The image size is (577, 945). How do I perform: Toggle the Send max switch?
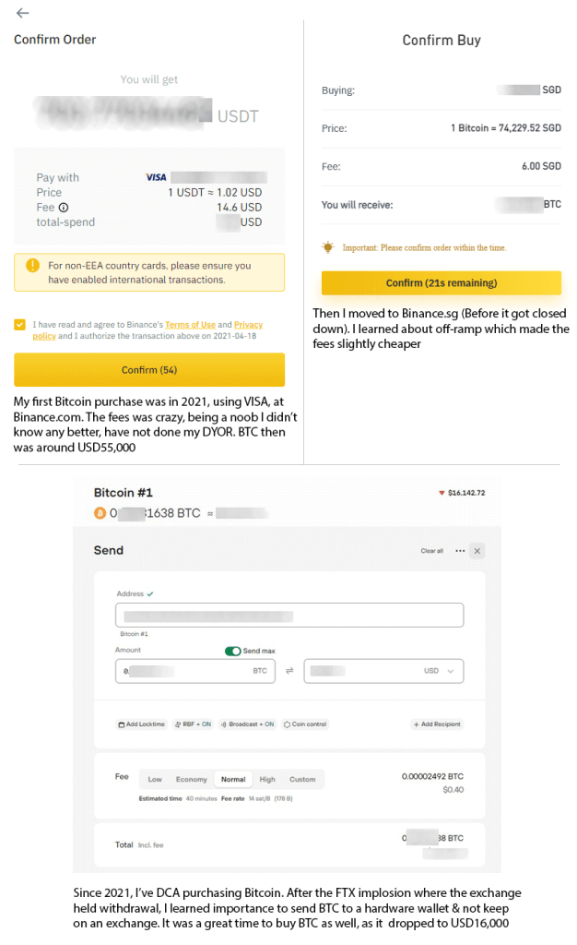pos(233,651)
